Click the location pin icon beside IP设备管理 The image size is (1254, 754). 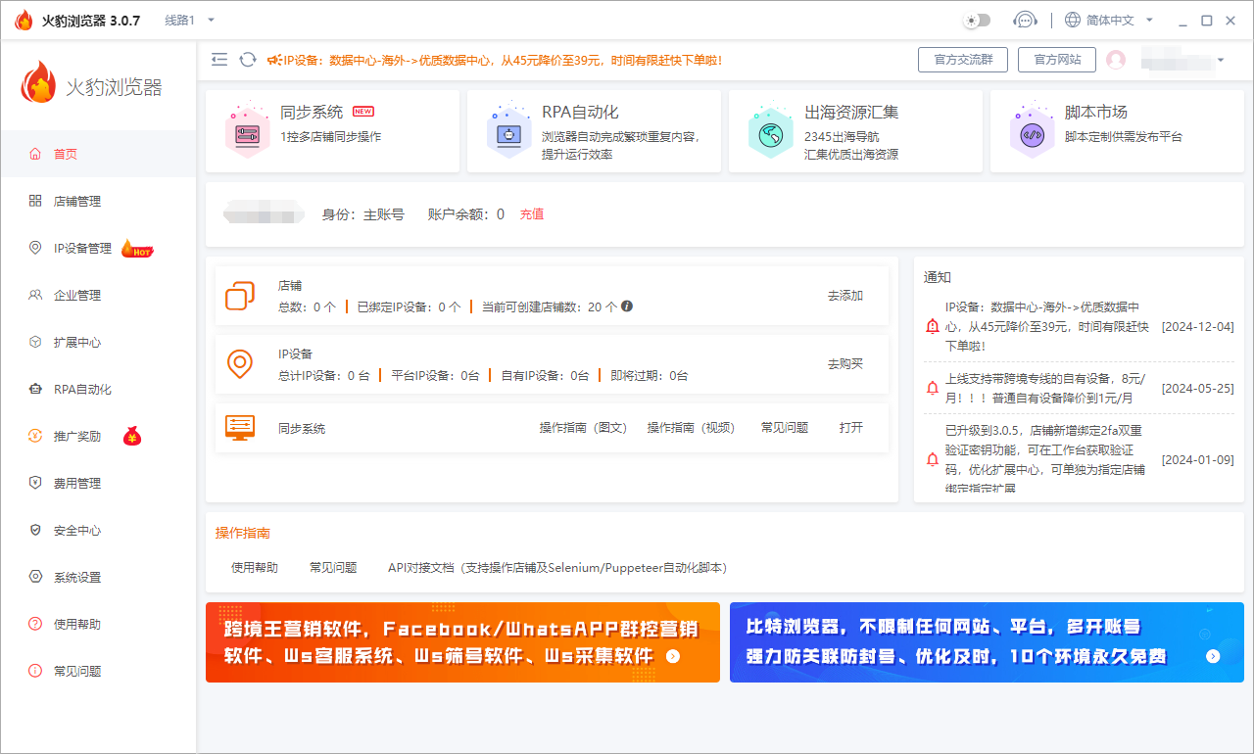35,248
